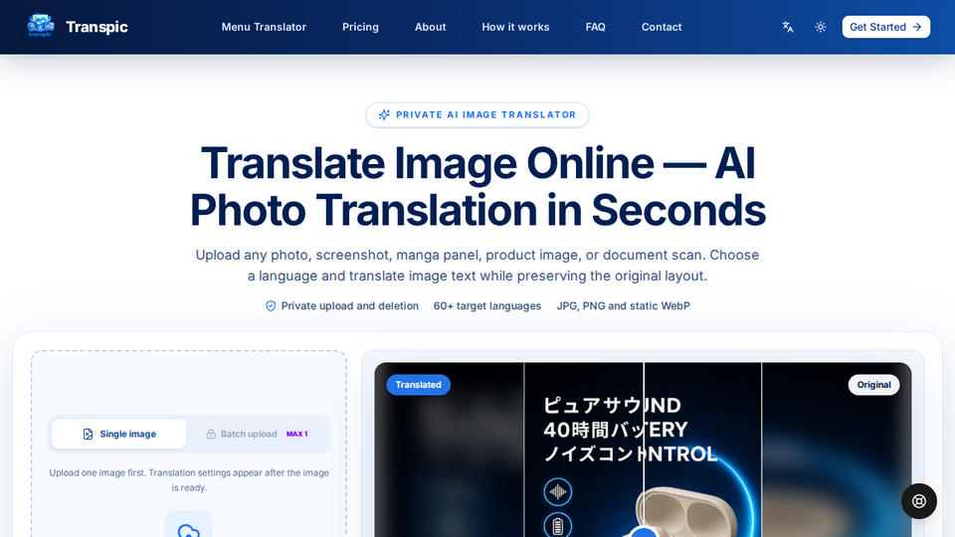Select the Batch upload tab
The height and width of the screenshot is (537, 955).
click(258, 434)
